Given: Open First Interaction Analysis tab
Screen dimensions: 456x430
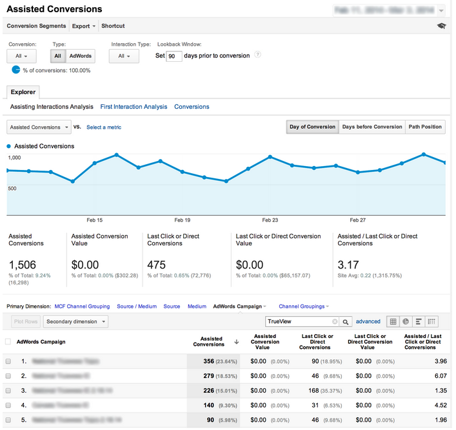Looking at the screenshot, I should 134,107.
